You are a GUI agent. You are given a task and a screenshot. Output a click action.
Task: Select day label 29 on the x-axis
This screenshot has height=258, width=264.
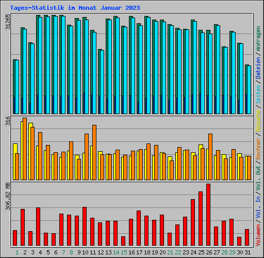pyautogui.click(x=232, y=252)
